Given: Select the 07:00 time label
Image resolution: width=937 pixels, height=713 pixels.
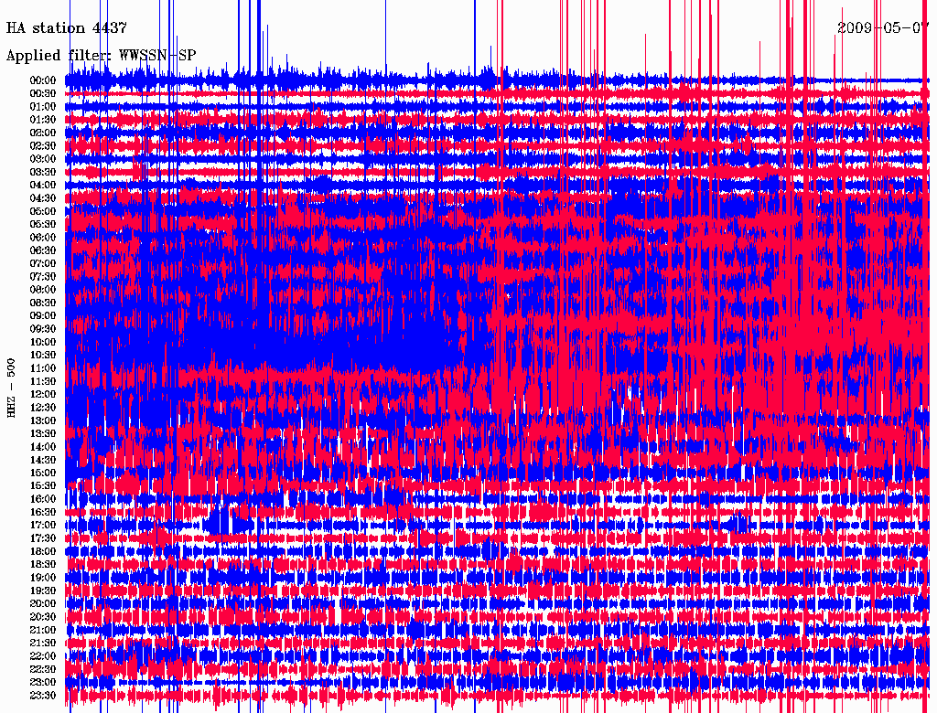Looking at the screenshot, I should click(x=43, y=263).
